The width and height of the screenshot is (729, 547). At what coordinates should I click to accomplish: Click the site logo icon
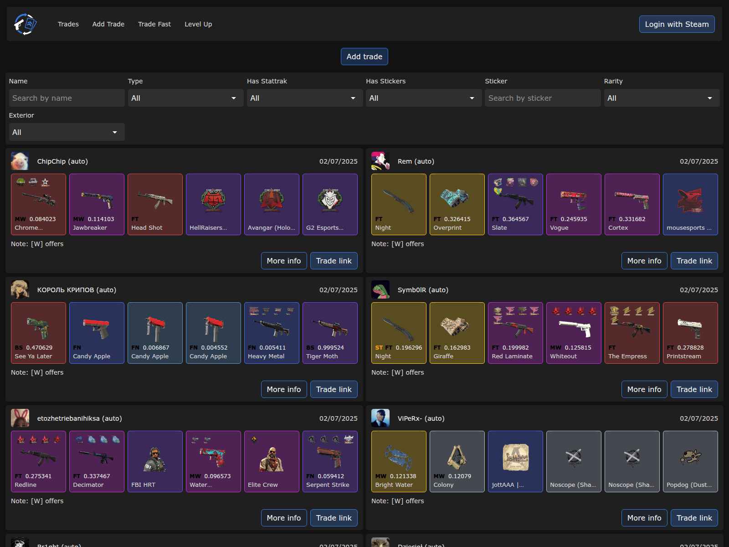click(x=25, y=24)
